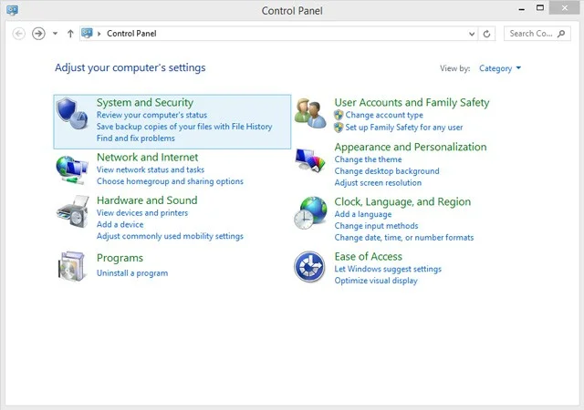
Task: Open the User Accounts people icon
Action: click(310, 114)
